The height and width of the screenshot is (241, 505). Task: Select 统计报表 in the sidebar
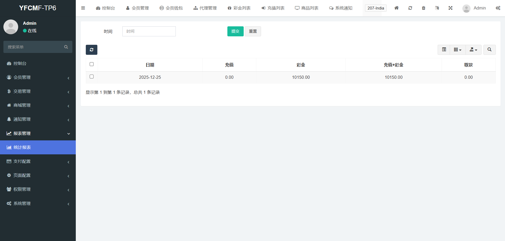38,147
